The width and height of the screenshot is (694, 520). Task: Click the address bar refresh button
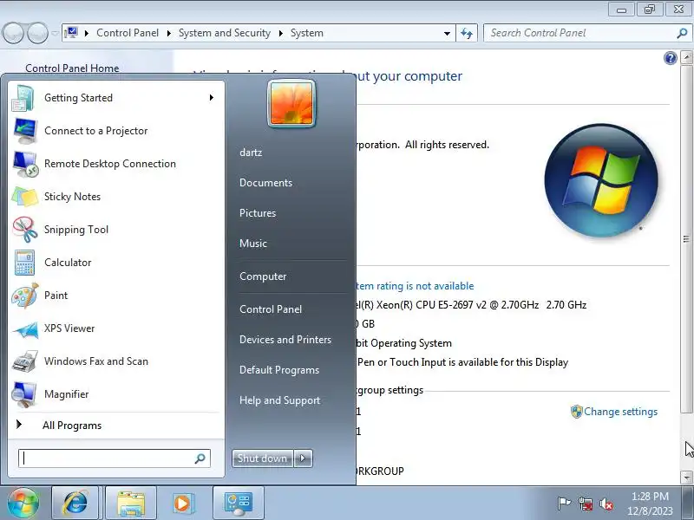click(x=467, y=33)
